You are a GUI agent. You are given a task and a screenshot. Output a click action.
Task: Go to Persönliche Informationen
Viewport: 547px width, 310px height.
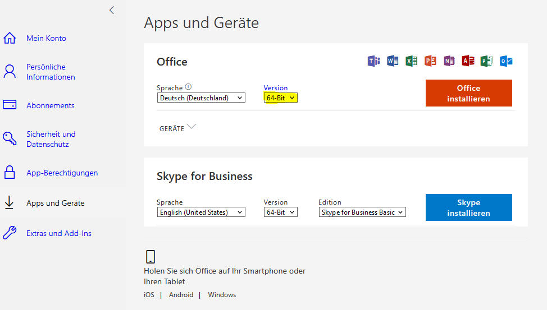tap(51, 72)
